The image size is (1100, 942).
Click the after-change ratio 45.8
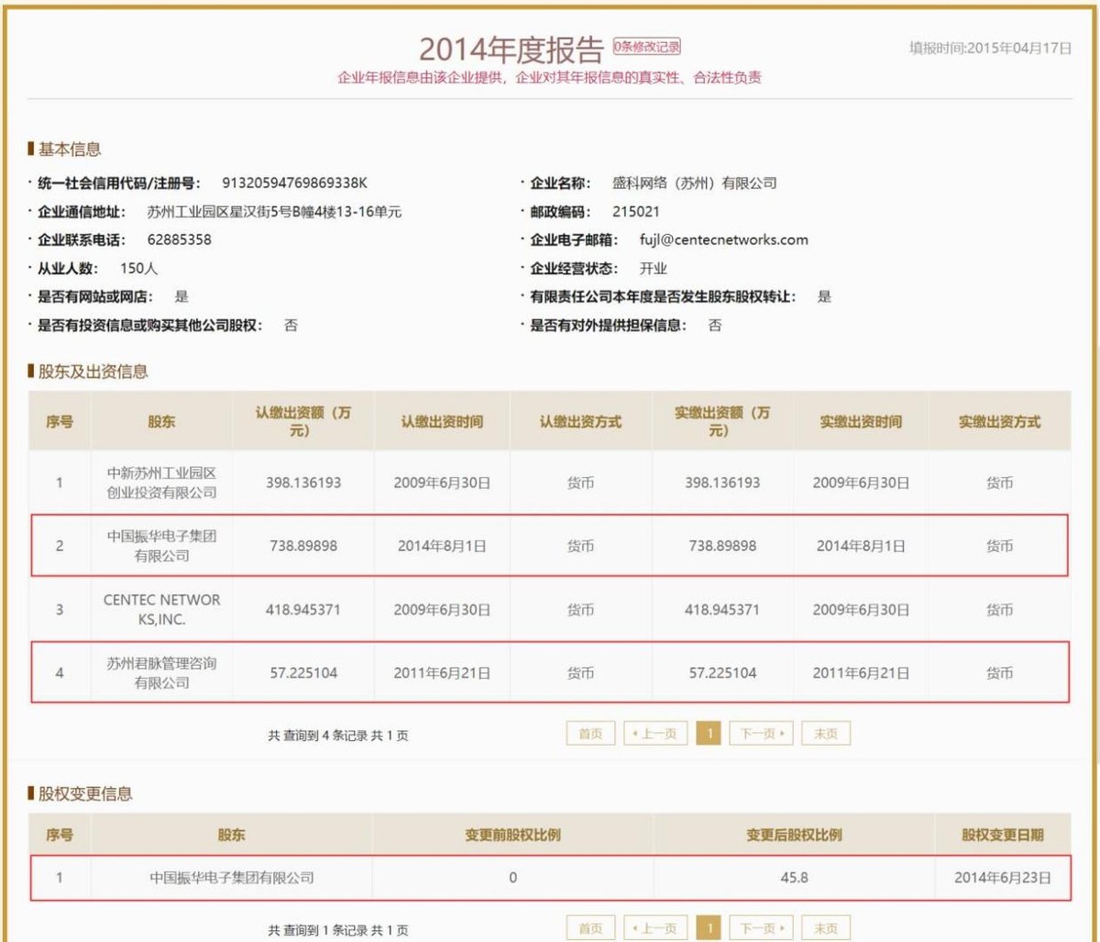(793, 878)
